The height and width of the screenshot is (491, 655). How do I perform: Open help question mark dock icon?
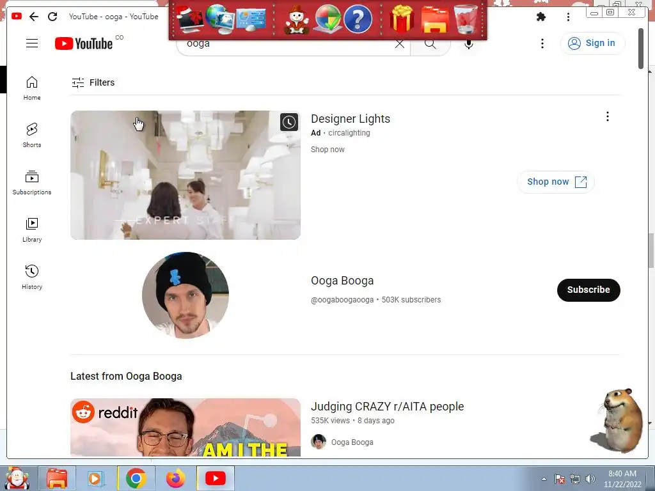click(x=358, y=19)
